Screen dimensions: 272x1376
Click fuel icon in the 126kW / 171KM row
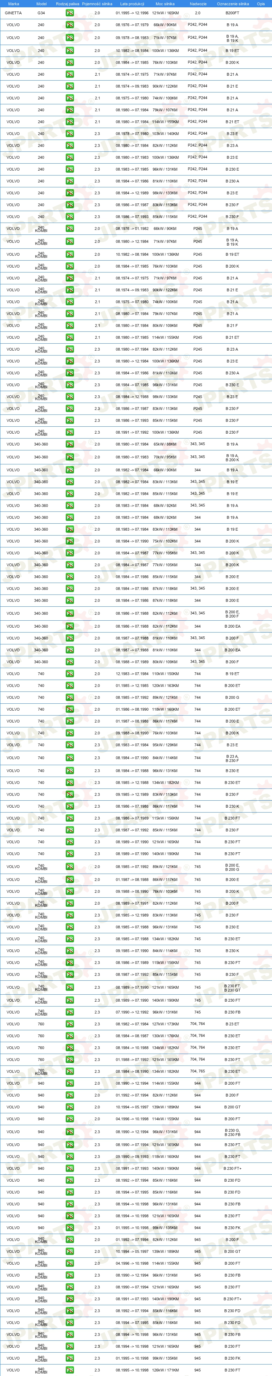pos(70,1370)
